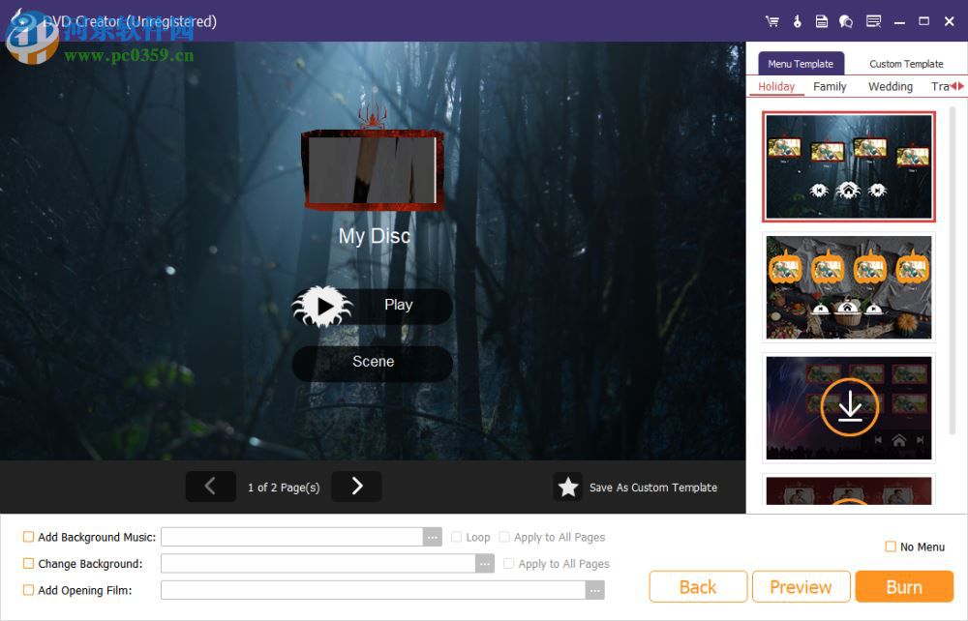968x621 pixels.
Task: Click the Add Opening Film path field
Action: point(374,590)
